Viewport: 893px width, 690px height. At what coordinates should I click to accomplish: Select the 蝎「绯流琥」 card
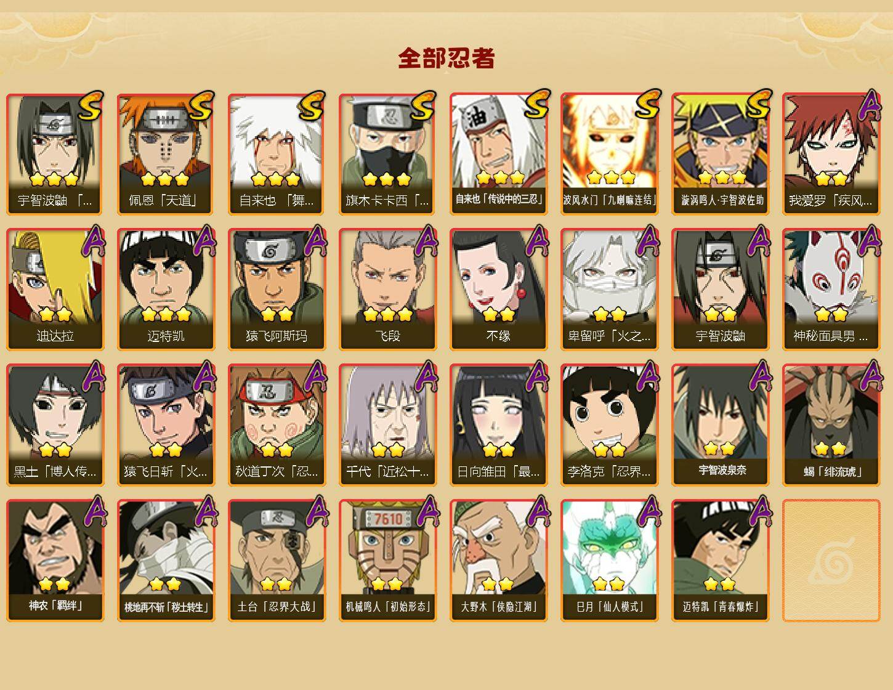(x=831, y=425)
